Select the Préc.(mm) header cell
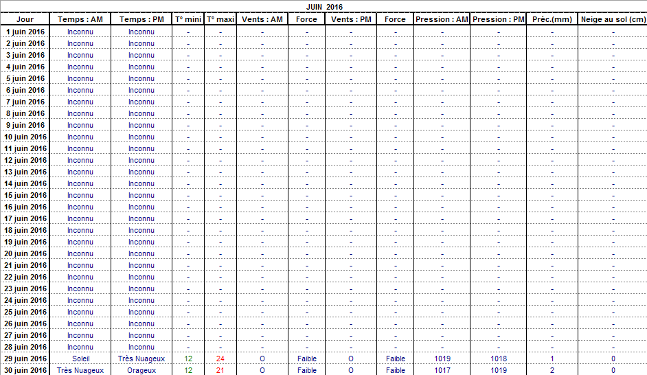The width and height of the screenshot is (647, 375). tap(552, 19)
